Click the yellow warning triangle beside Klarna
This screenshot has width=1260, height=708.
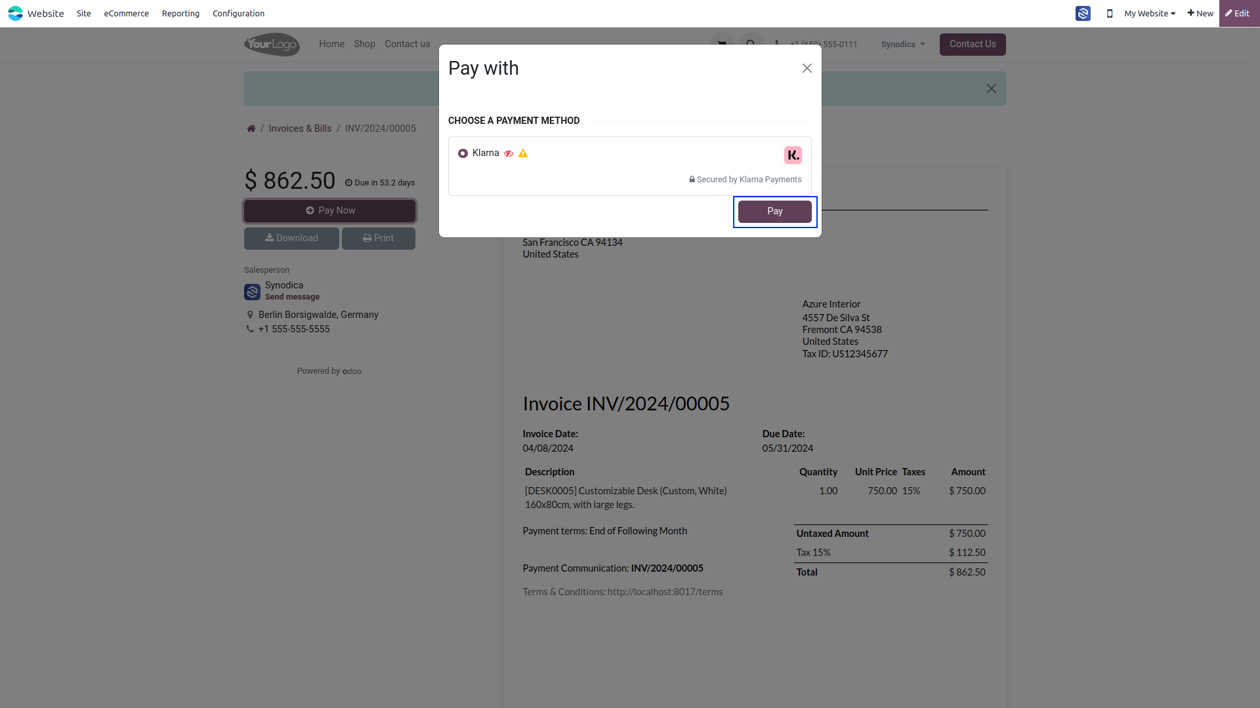tap(523, 153)
